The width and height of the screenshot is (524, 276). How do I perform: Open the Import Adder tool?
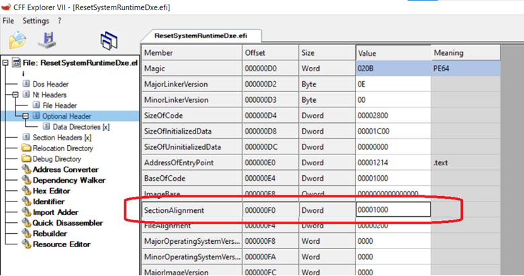click(56, 212)
